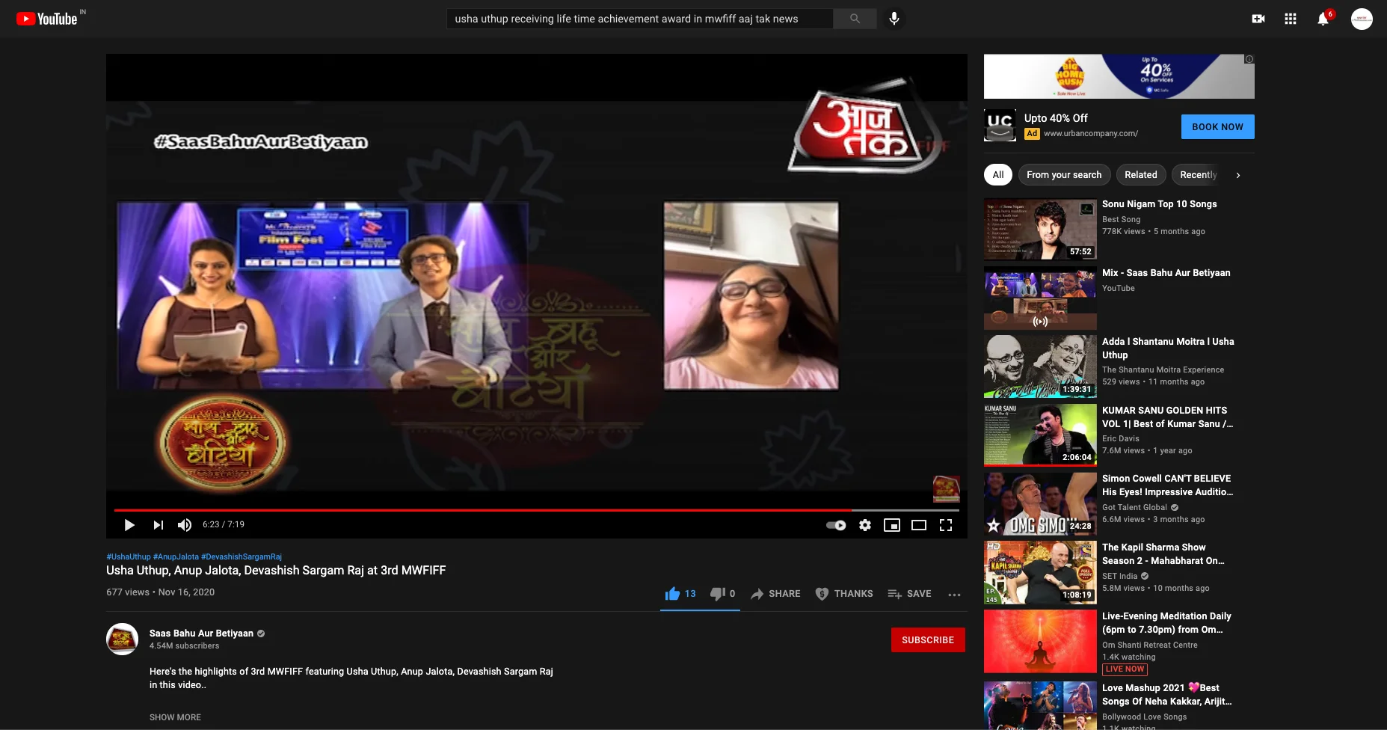Play the video
1387x730 pixels.
(129, 525)
